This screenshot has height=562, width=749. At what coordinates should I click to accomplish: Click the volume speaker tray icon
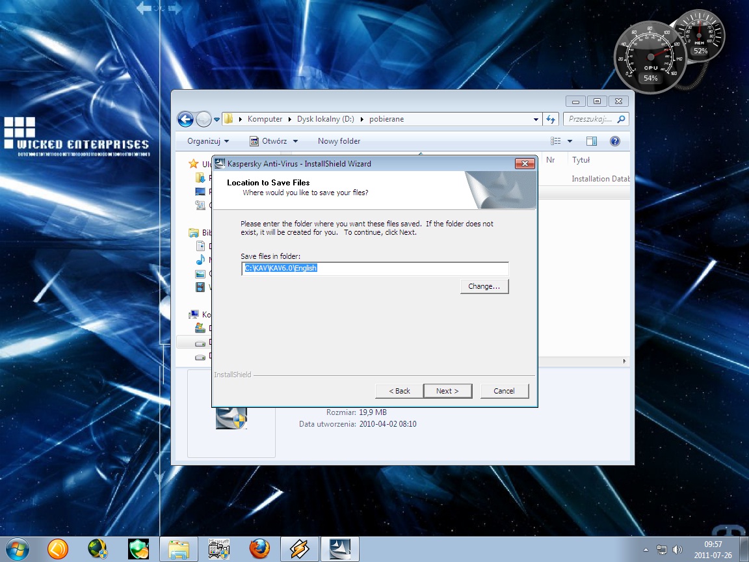677,550
